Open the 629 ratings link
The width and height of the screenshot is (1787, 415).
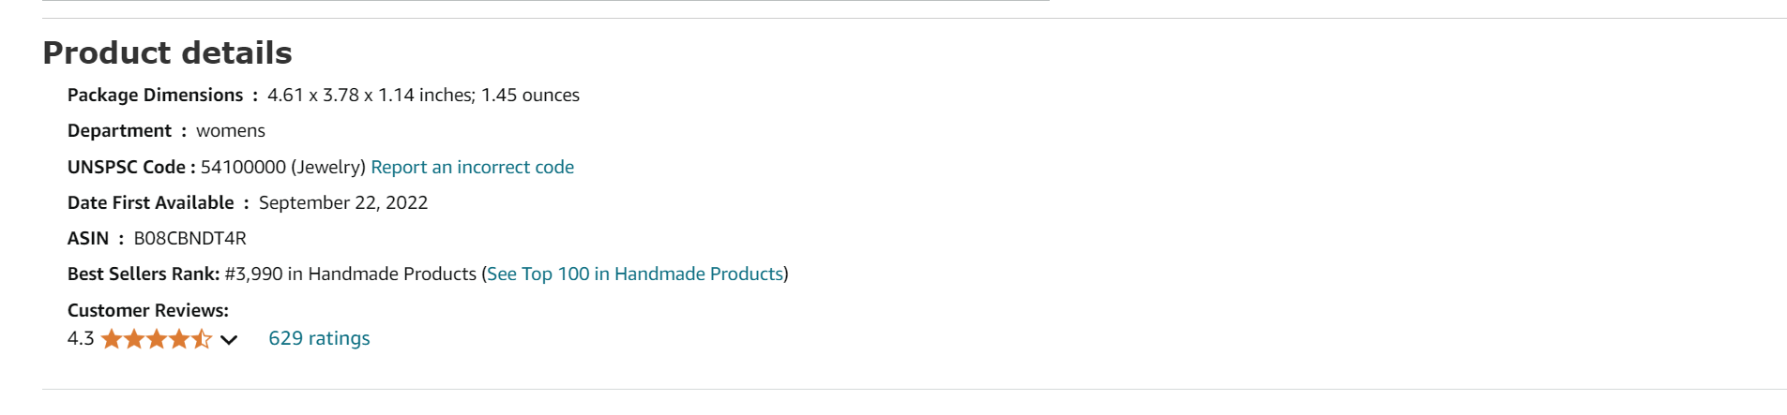(319, 338)
